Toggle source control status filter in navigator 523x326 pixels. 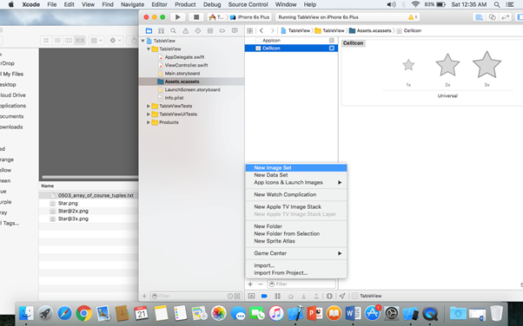tap(237, 296)
